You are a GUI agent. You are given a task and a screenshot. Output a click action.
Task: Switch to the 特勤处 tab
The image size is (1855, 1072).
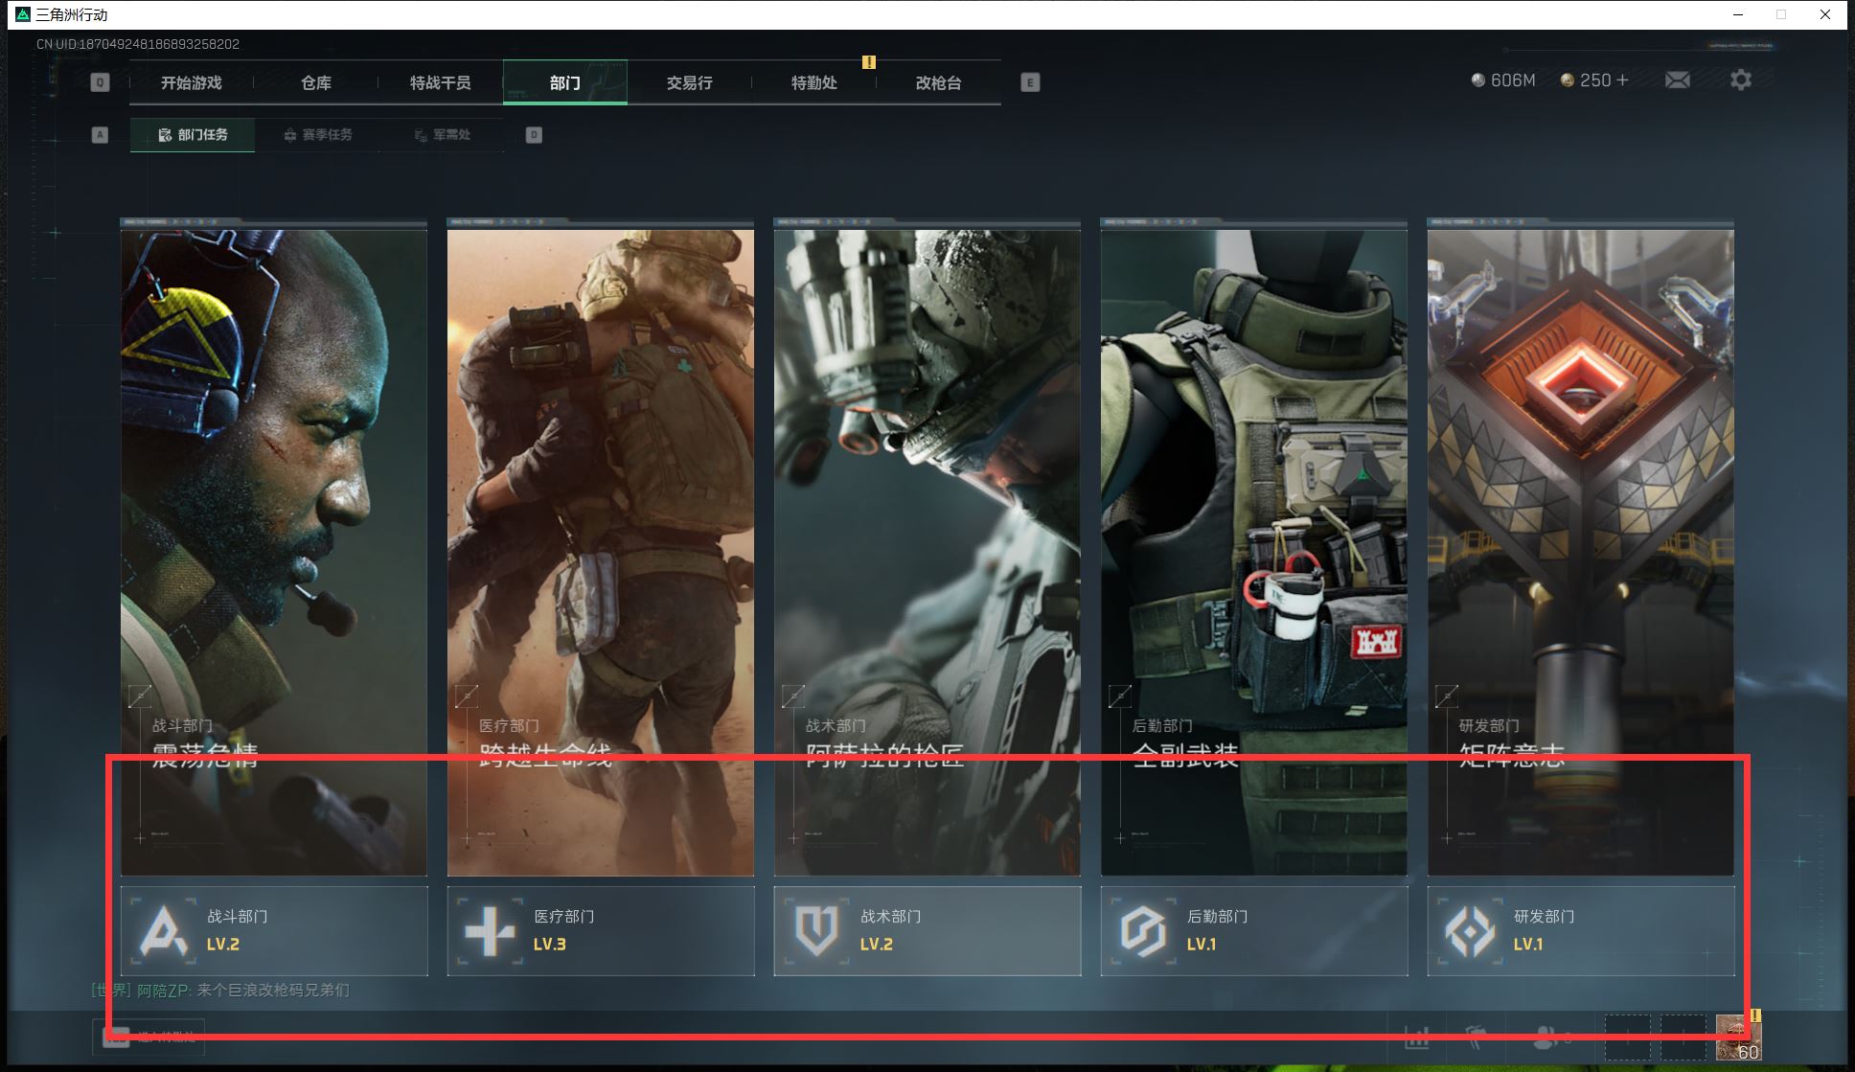coord(813,83)
